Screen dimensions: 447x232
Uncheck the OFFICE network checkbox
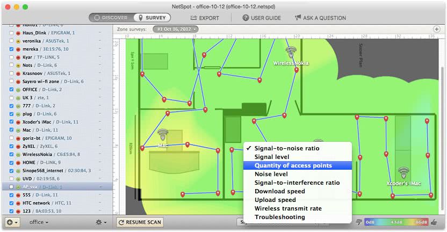11,90
